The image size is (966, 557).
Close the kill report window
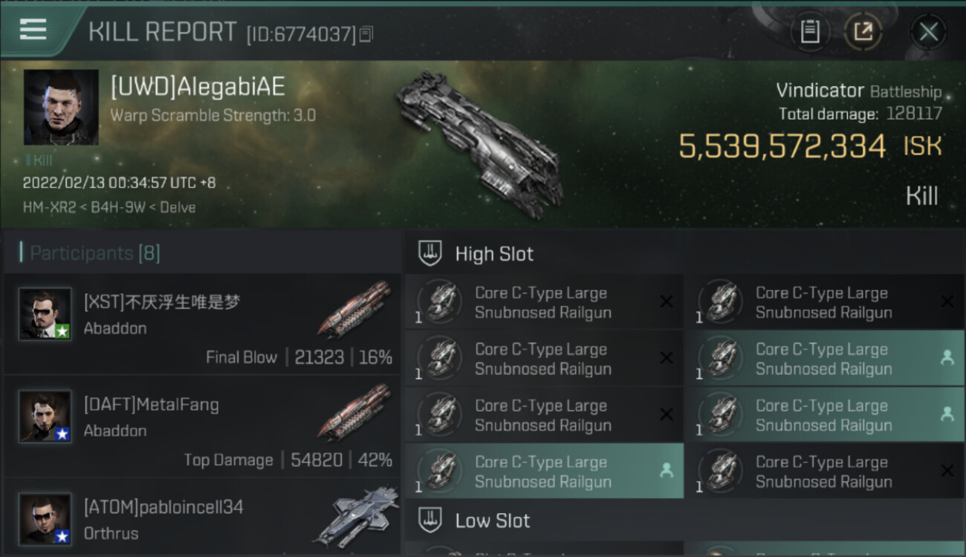928,32
